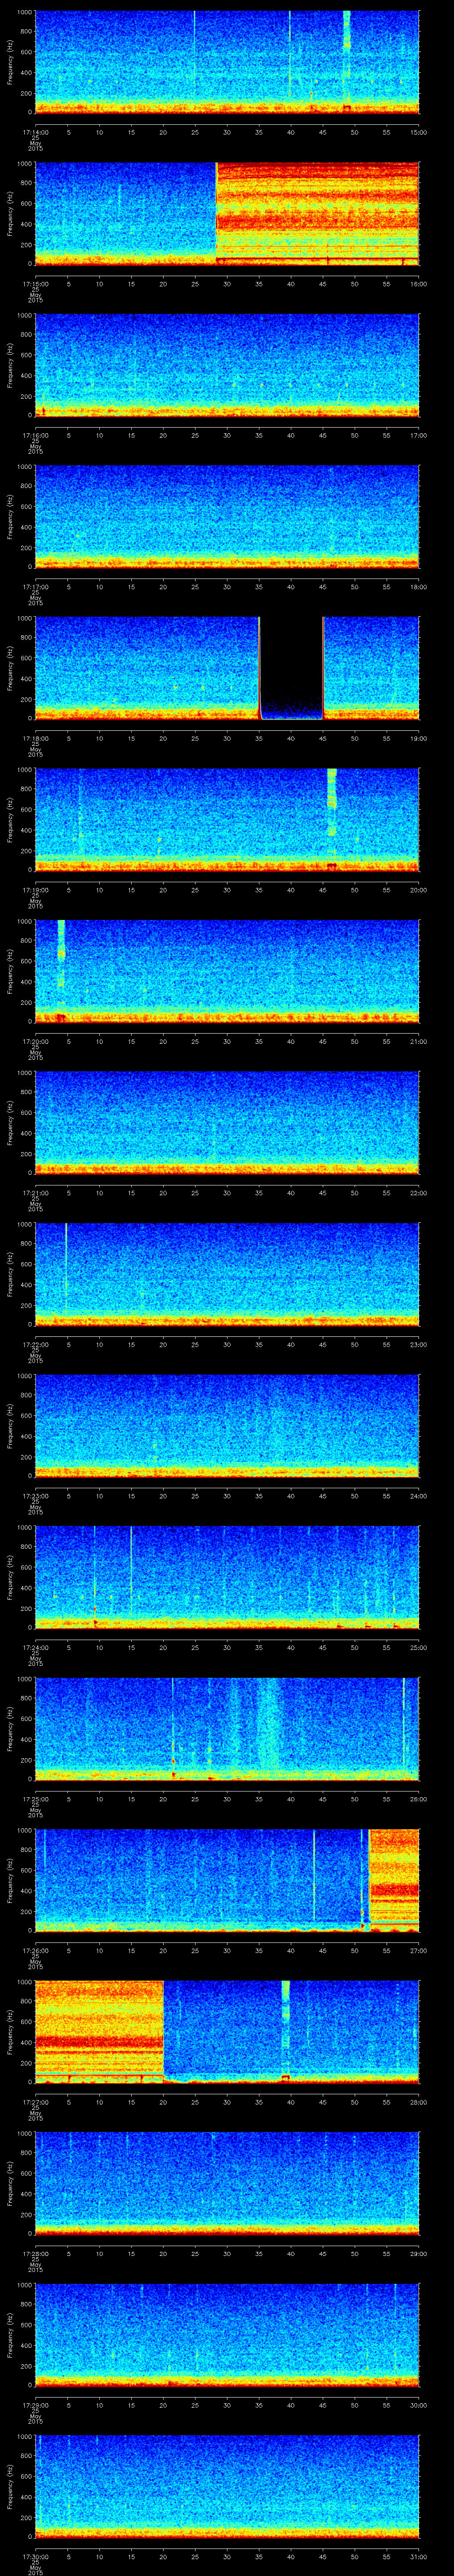Click the 17:17:00 spectrogram panel

click(x=227, y=516)
